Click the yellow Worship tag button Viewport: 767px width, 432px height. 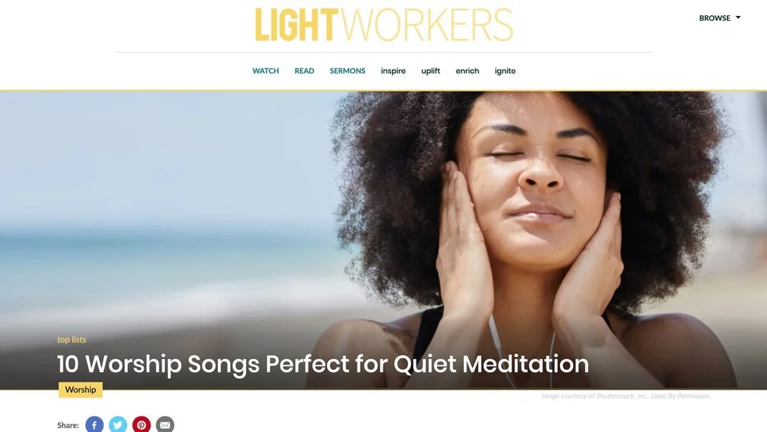coord(81,390)
